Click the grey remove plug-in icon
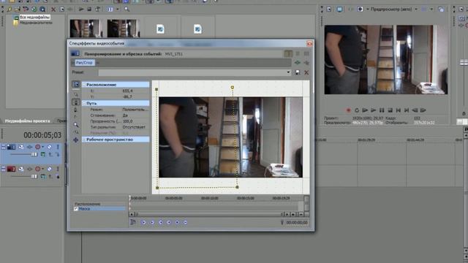Viewport: 468px width, 263px height. pyautogui.click(x=306, y=63)
